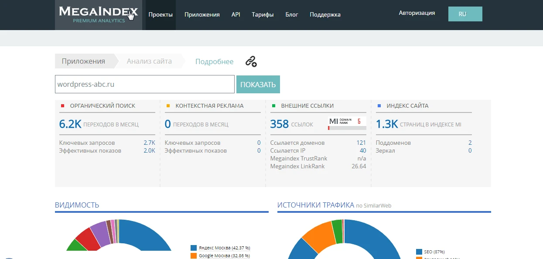Focus the domain field with wordpress-abc.ru
This screenshot has width=543, height=259.
145,84
